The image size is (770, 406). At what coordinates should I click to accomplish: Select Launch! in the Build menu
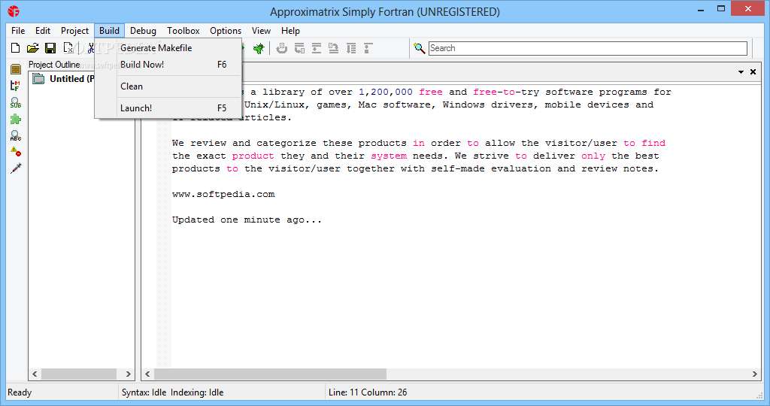click(168, 108)
